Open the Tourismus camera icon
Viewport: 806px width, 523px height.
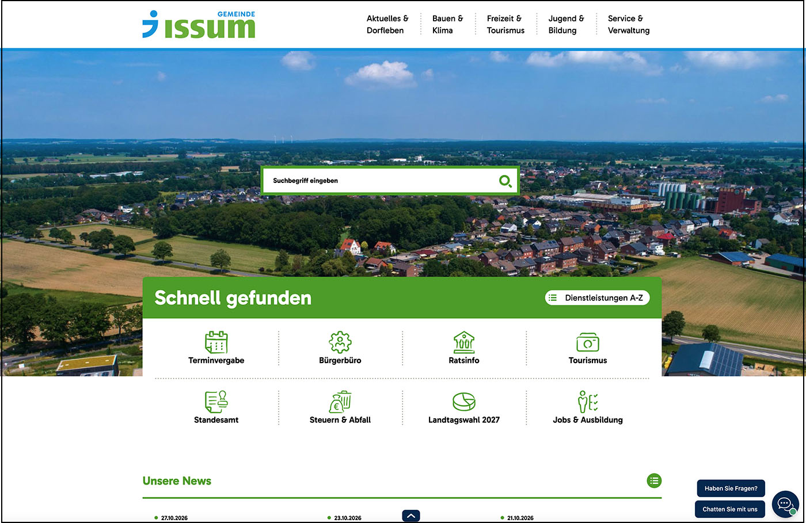point(588,342)
